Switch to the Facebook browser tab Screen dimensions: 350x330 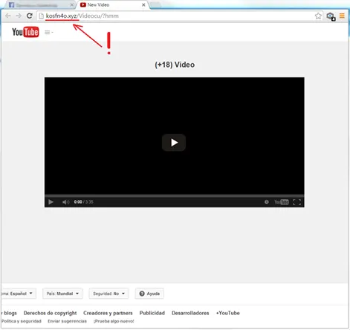point(40,5)
